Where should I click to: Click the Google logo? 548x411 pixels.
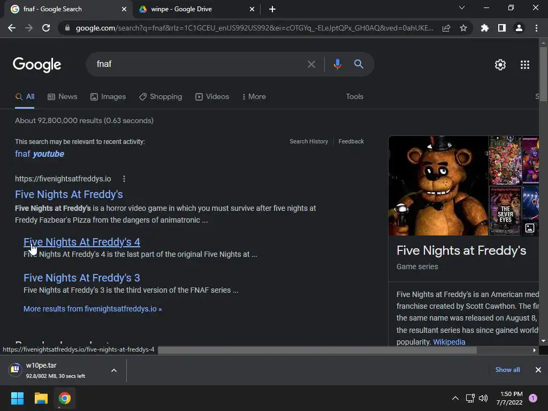click(37, 65)
